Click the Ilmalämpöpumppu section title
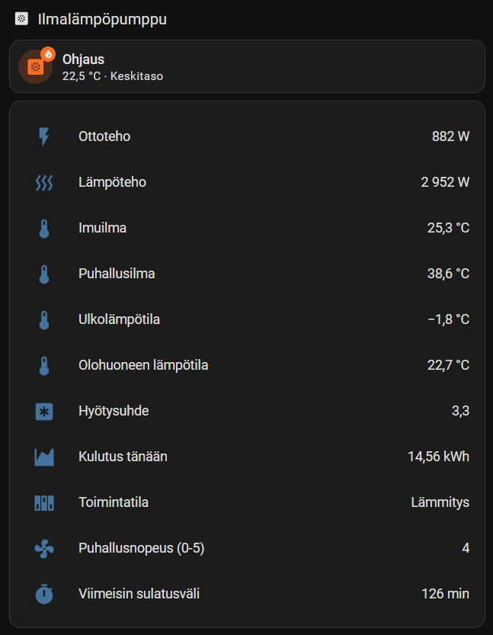Screen dimensions: 493x635 pyautogui.click(x=102, y=20)
